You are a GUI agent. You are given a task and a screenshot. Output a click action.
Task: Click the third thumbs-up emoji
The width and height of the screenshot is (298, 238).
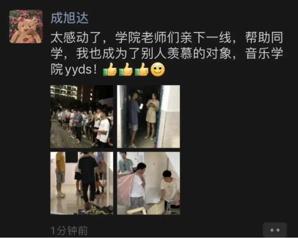(142, 70)
